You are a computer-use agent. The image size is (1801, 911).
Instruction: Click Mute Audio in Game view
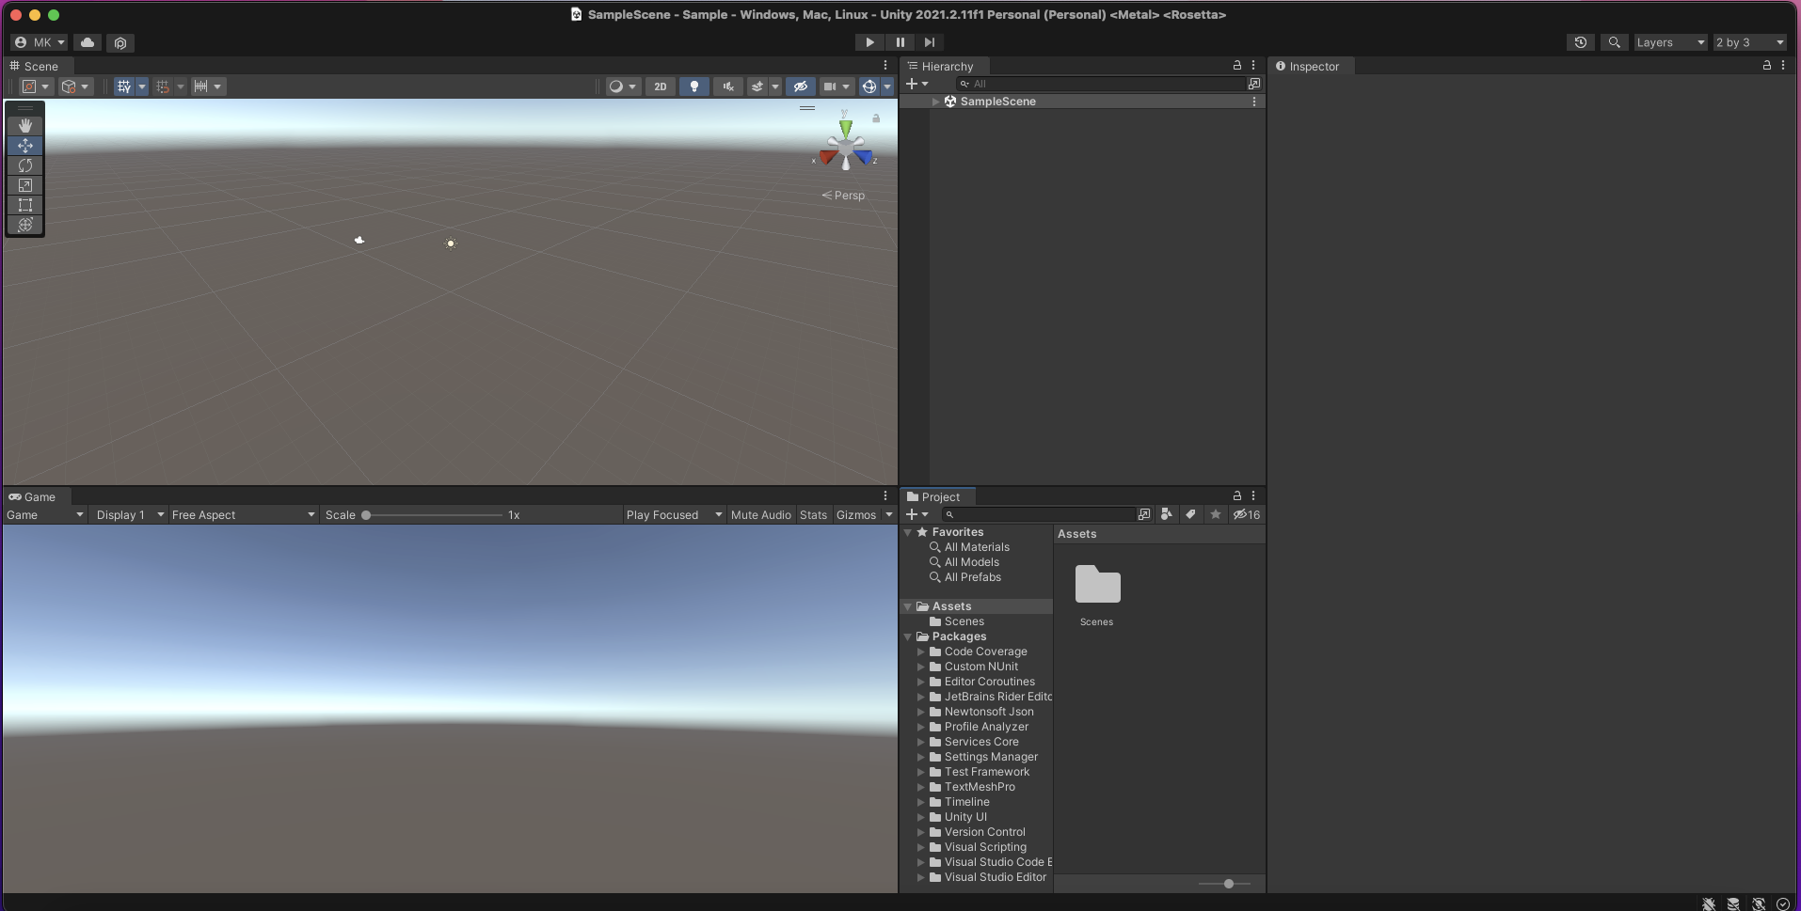(x=761, y=515)
